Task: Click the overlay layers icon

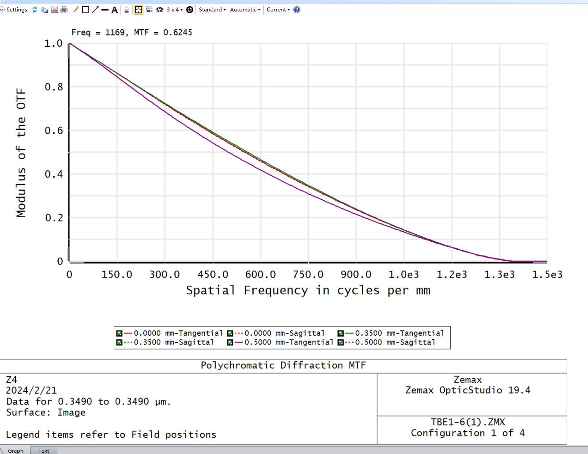Action: (160, 10)
